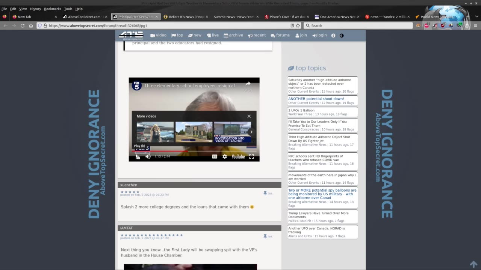Click the video title 'Three elementary school employees'
Viewport: 481px width, 270px height.
pos(191,86)
